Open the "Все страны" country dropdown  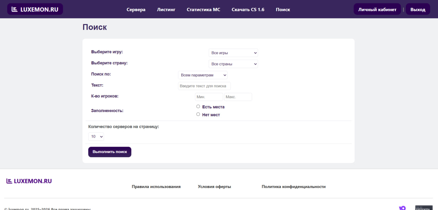pos(233,64)
